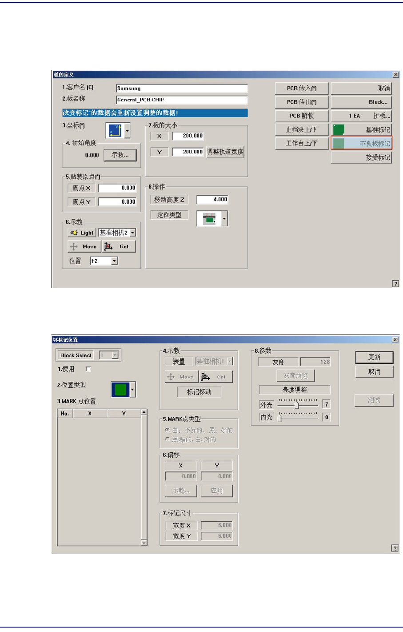403x632 pixels.
Task: Click the Light button with bulb icon
Action: [82, 233]
